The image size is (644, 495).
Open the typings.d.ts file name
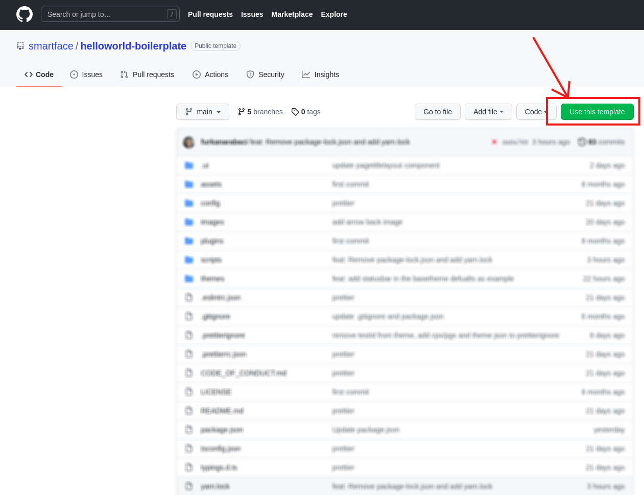[219, 467]
